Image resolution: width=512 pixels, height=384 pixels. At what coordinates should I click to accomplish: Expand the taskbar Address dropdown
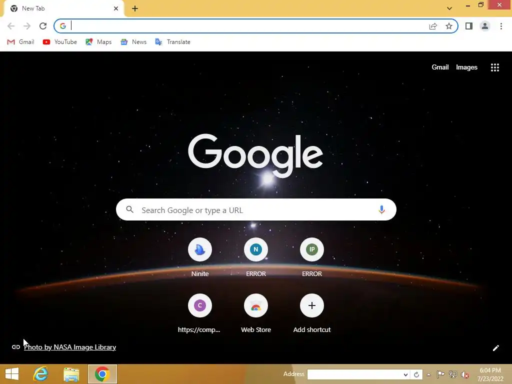405,374
